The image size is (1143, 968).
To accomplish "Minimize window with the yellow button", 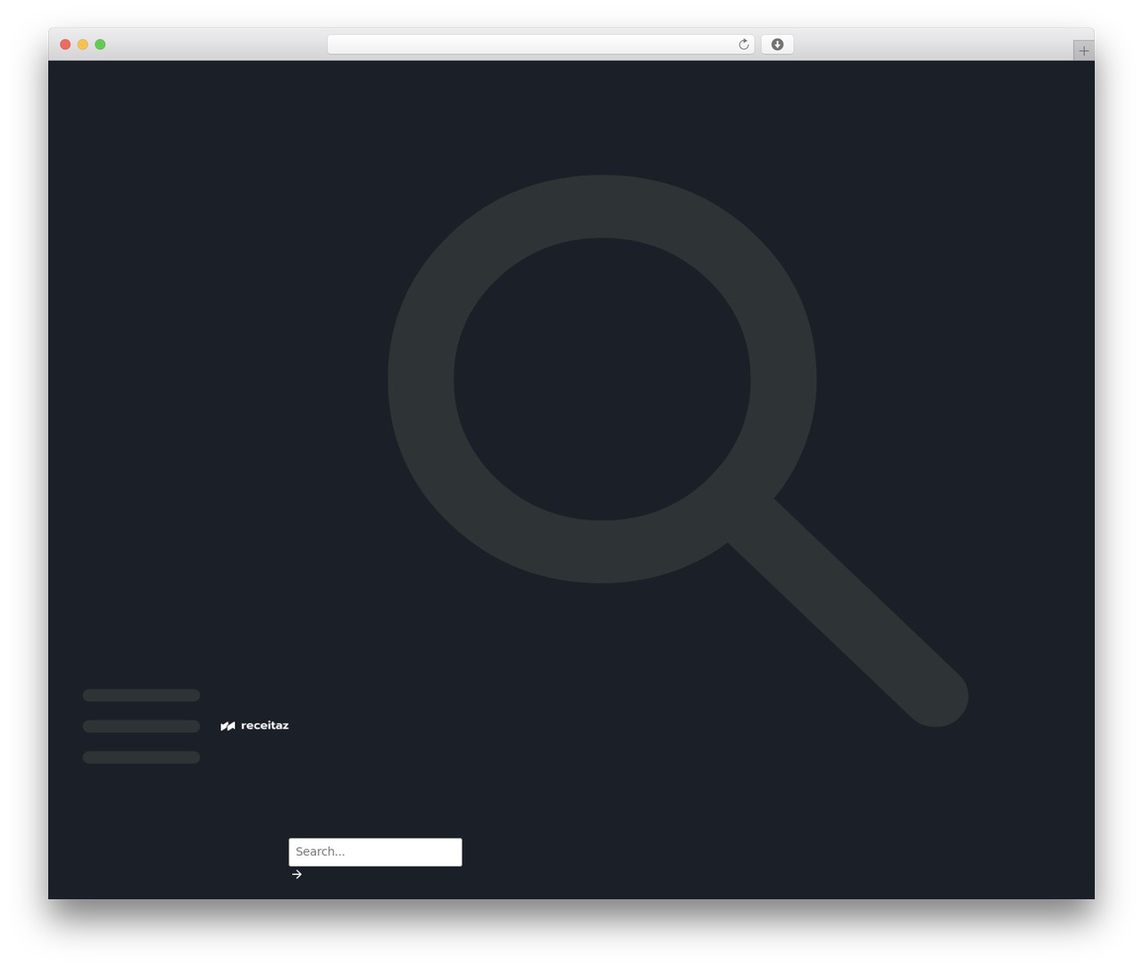I will 83,45.
